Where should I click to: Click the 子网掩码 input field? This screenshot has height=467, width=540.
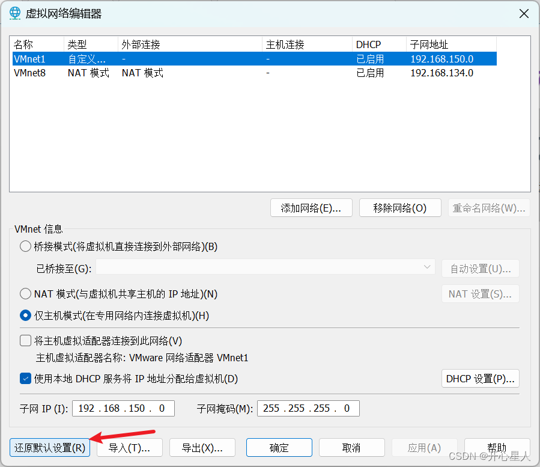(308, 409)
